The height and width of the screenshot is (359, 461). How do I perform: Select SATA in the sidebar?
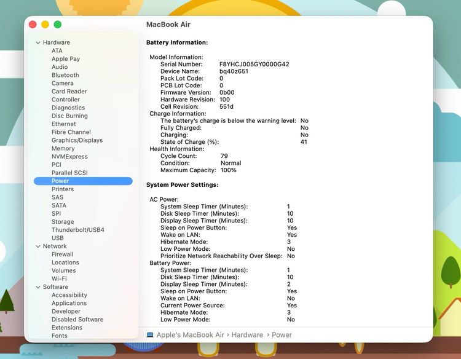click(59, 205)
